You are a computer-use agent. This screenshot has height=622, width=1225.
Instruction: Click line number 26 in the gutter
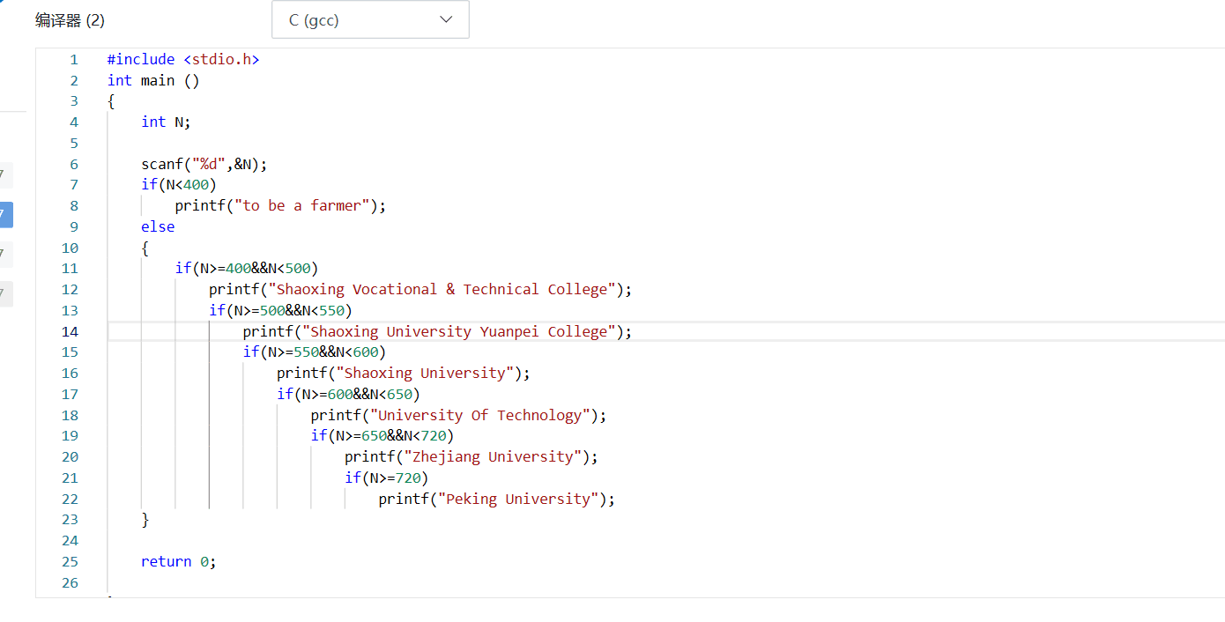tap(70, 582)
